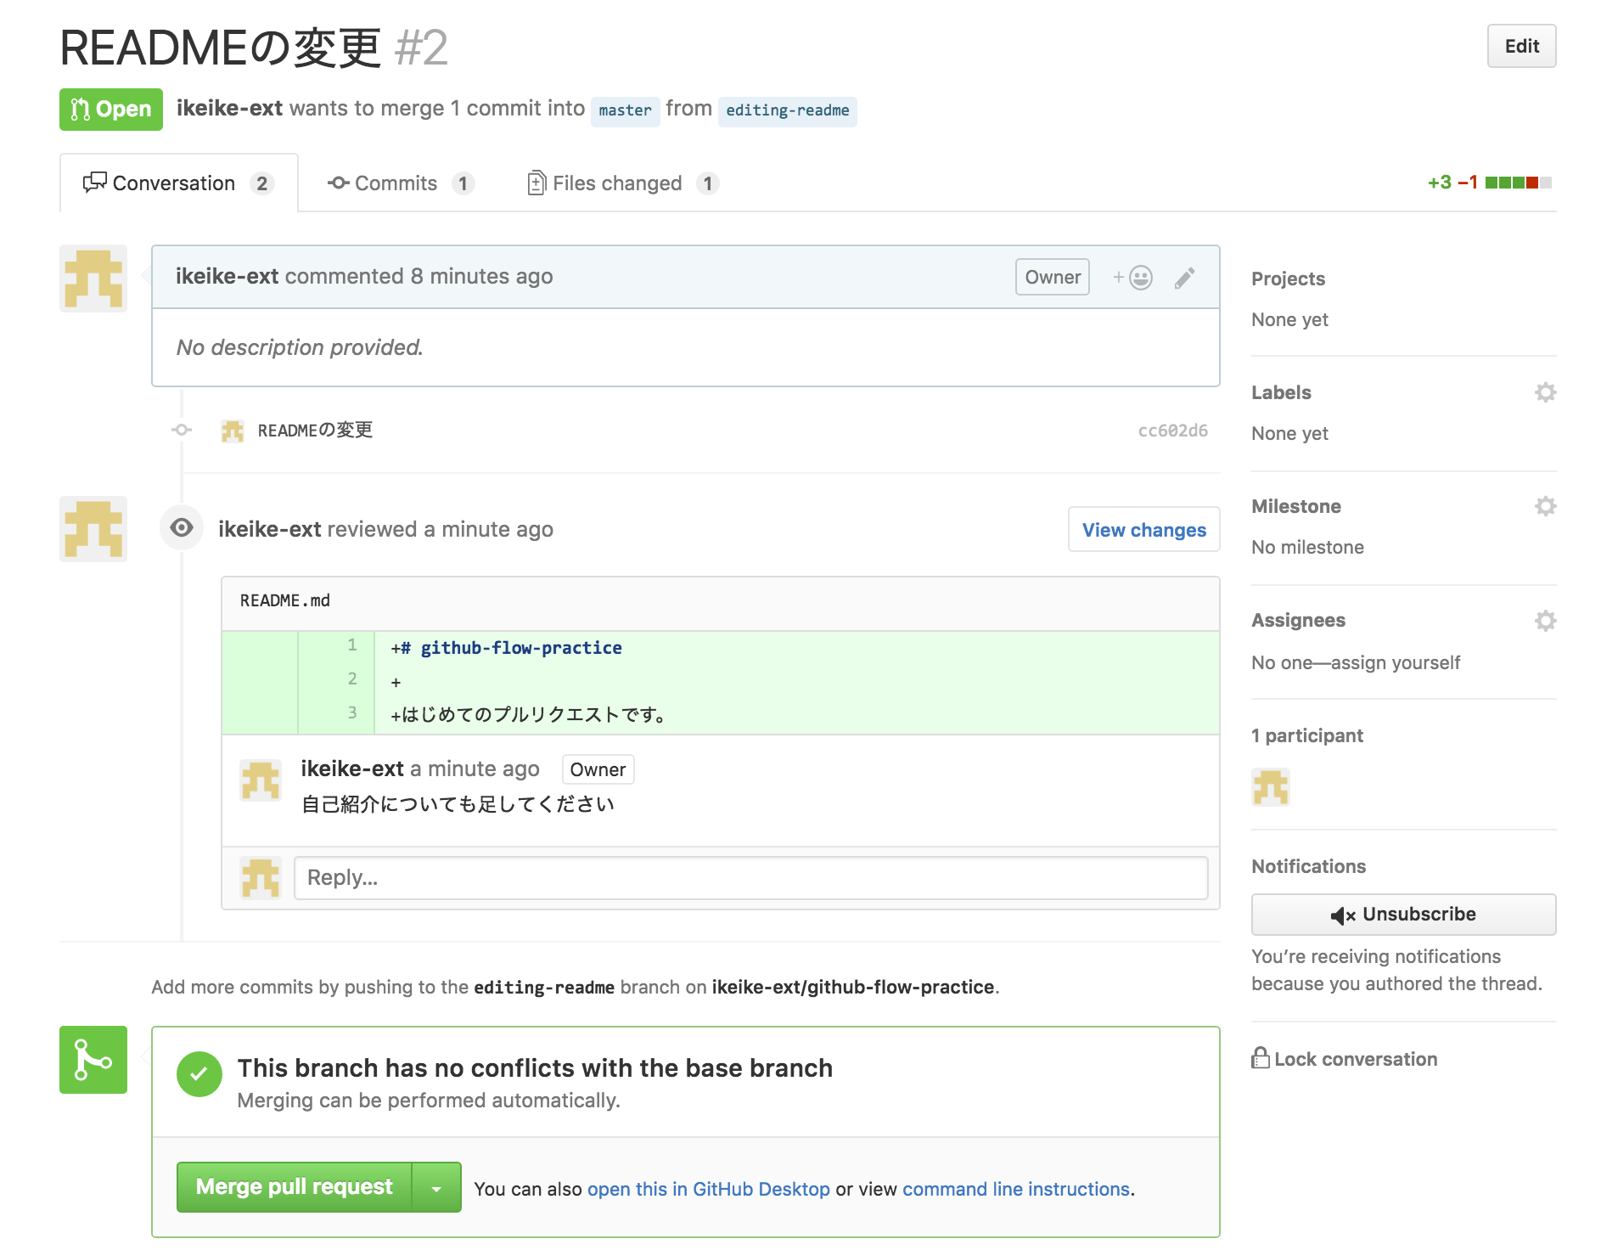The width and height of the screenshot is (1601, 1250).
Task: Open Labels settings gear
Action: click(1545, 392)
